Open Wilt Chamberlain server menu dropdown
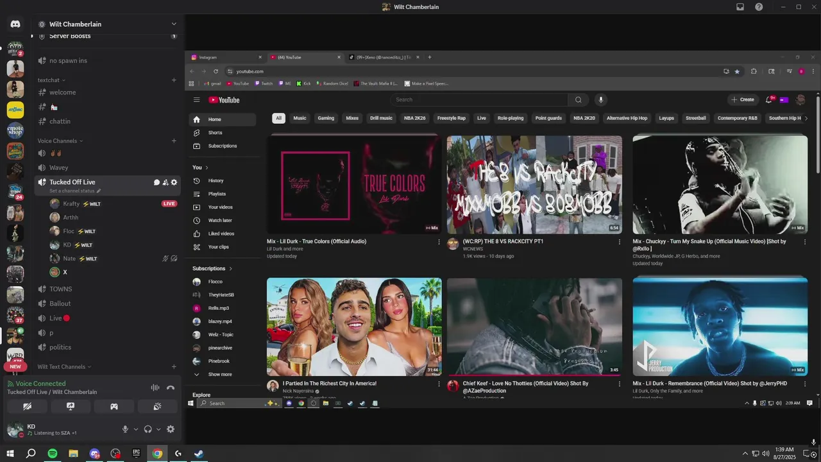The height and width of the screenshot is (462, 821). [173, 24]
